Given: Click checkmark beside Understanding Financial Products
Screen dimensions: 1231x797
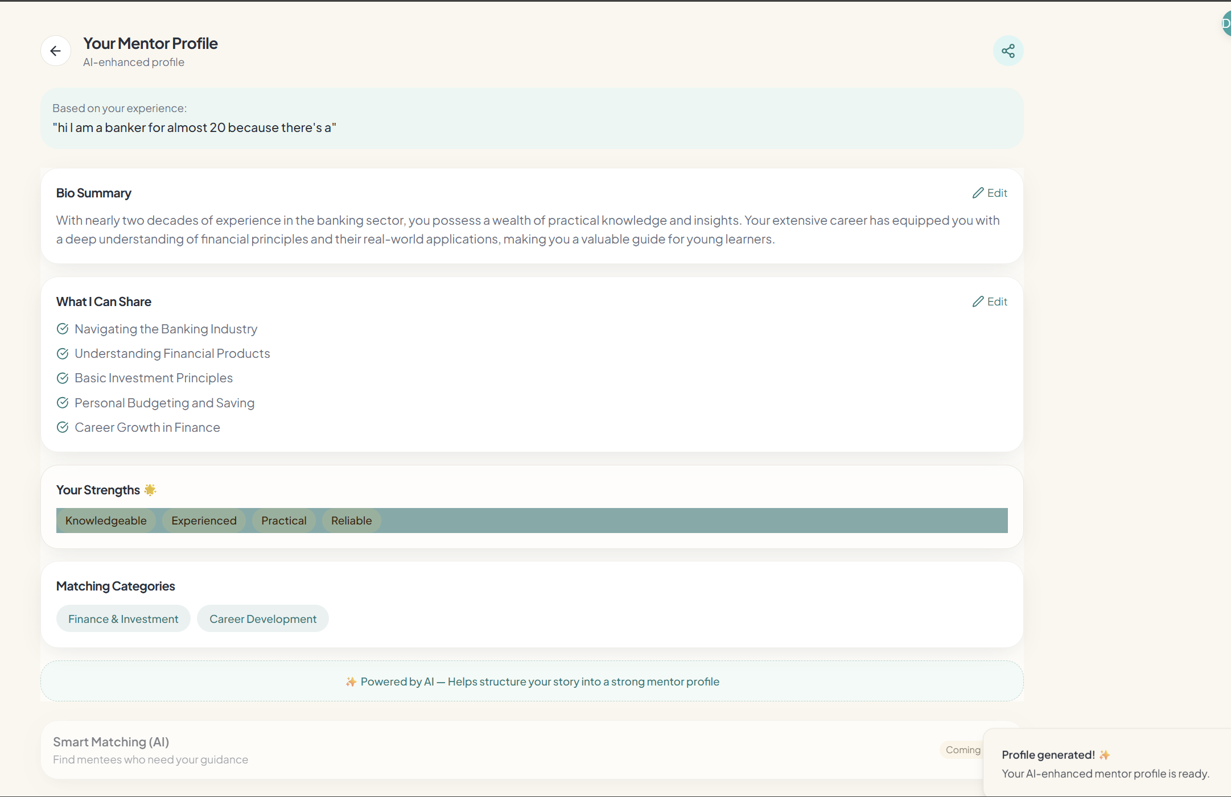Looking at the screenshot, I should point(63,354).
